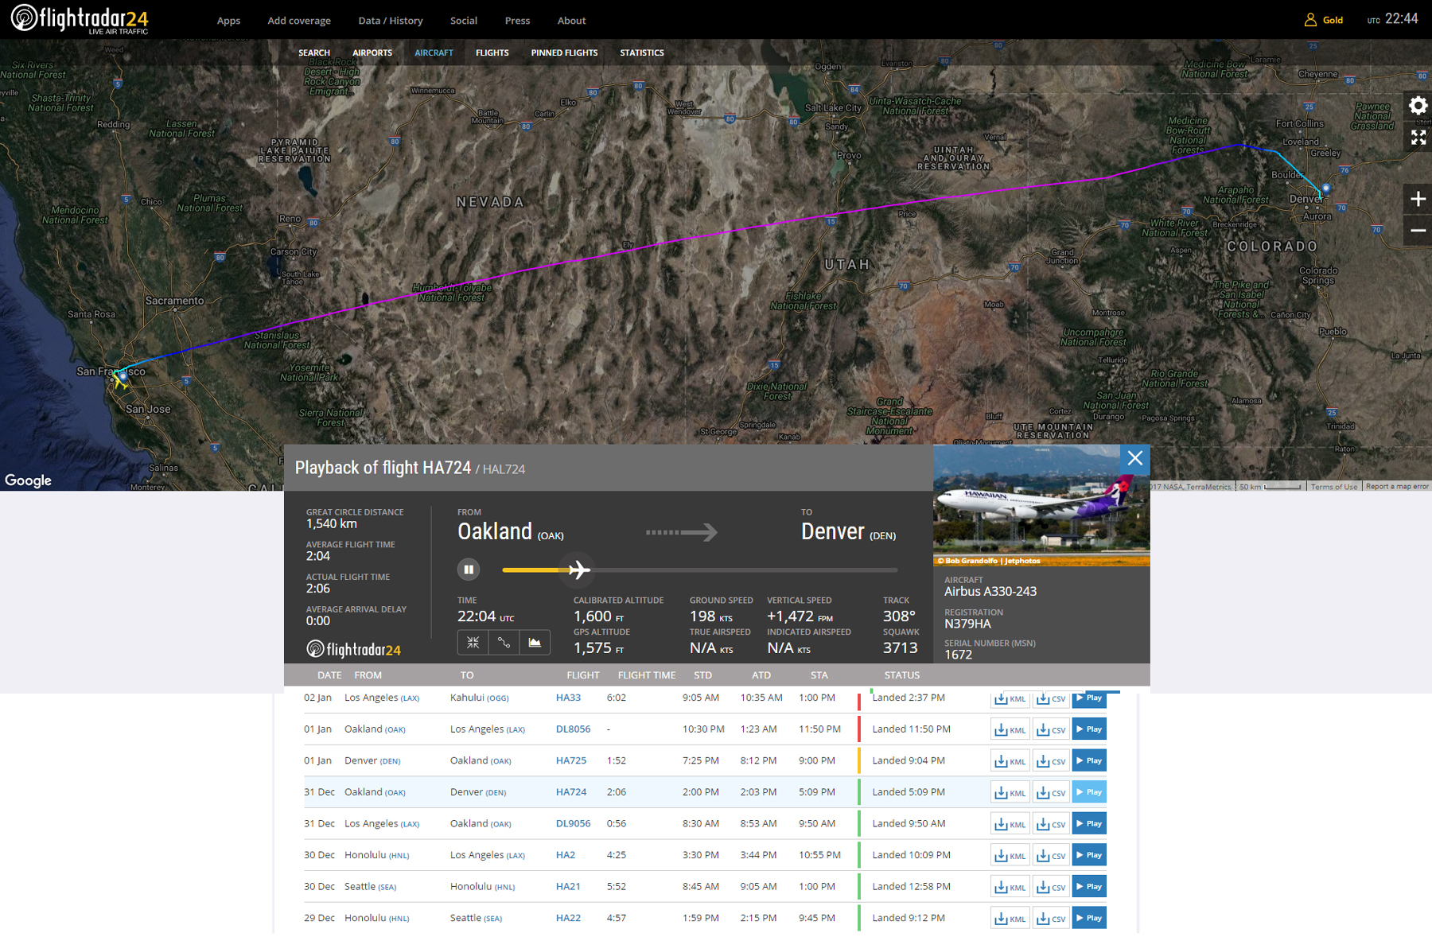This screenshot has width=1432, height=937.
Task: Open the Social menu
Action: pos(464,21)
